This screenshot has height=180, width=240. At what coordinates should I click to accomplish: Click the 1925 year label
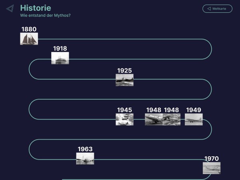(x=124, y=70)
